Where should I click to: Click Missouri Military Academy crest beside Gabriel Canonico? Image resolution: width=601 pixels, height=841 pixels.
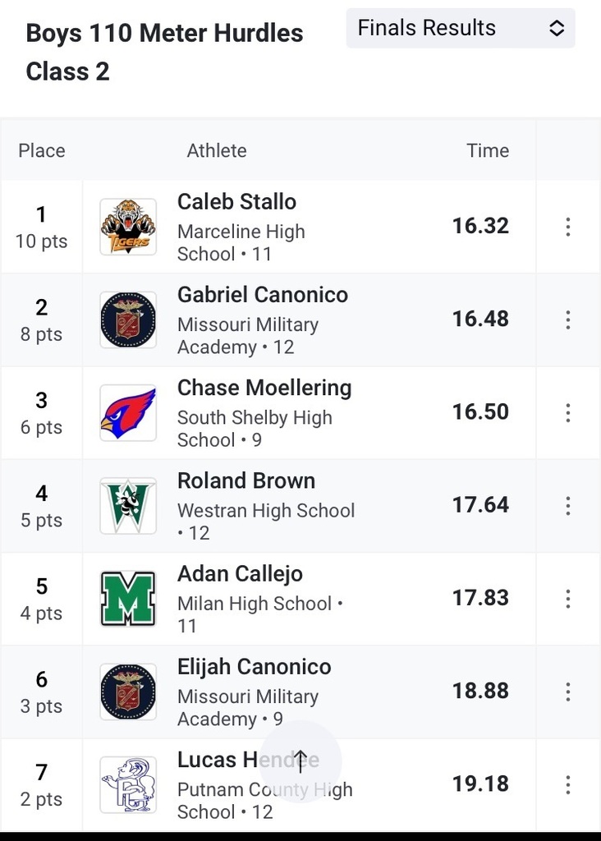tap(128, 319)
